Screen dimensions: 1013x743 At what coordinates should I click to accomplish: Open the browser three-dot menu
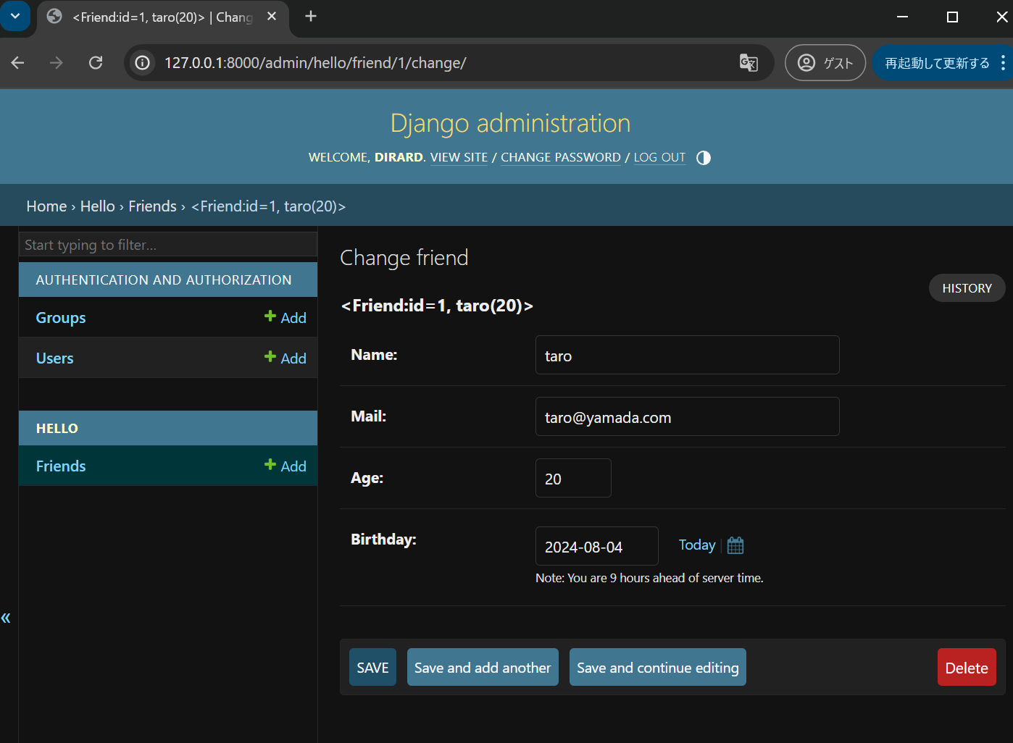click(1003, 63)
